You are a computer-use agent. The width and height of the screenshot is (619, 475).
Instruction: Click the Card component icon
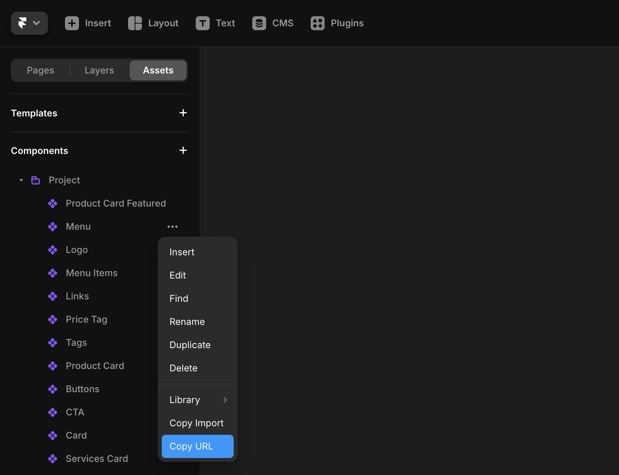53,436
